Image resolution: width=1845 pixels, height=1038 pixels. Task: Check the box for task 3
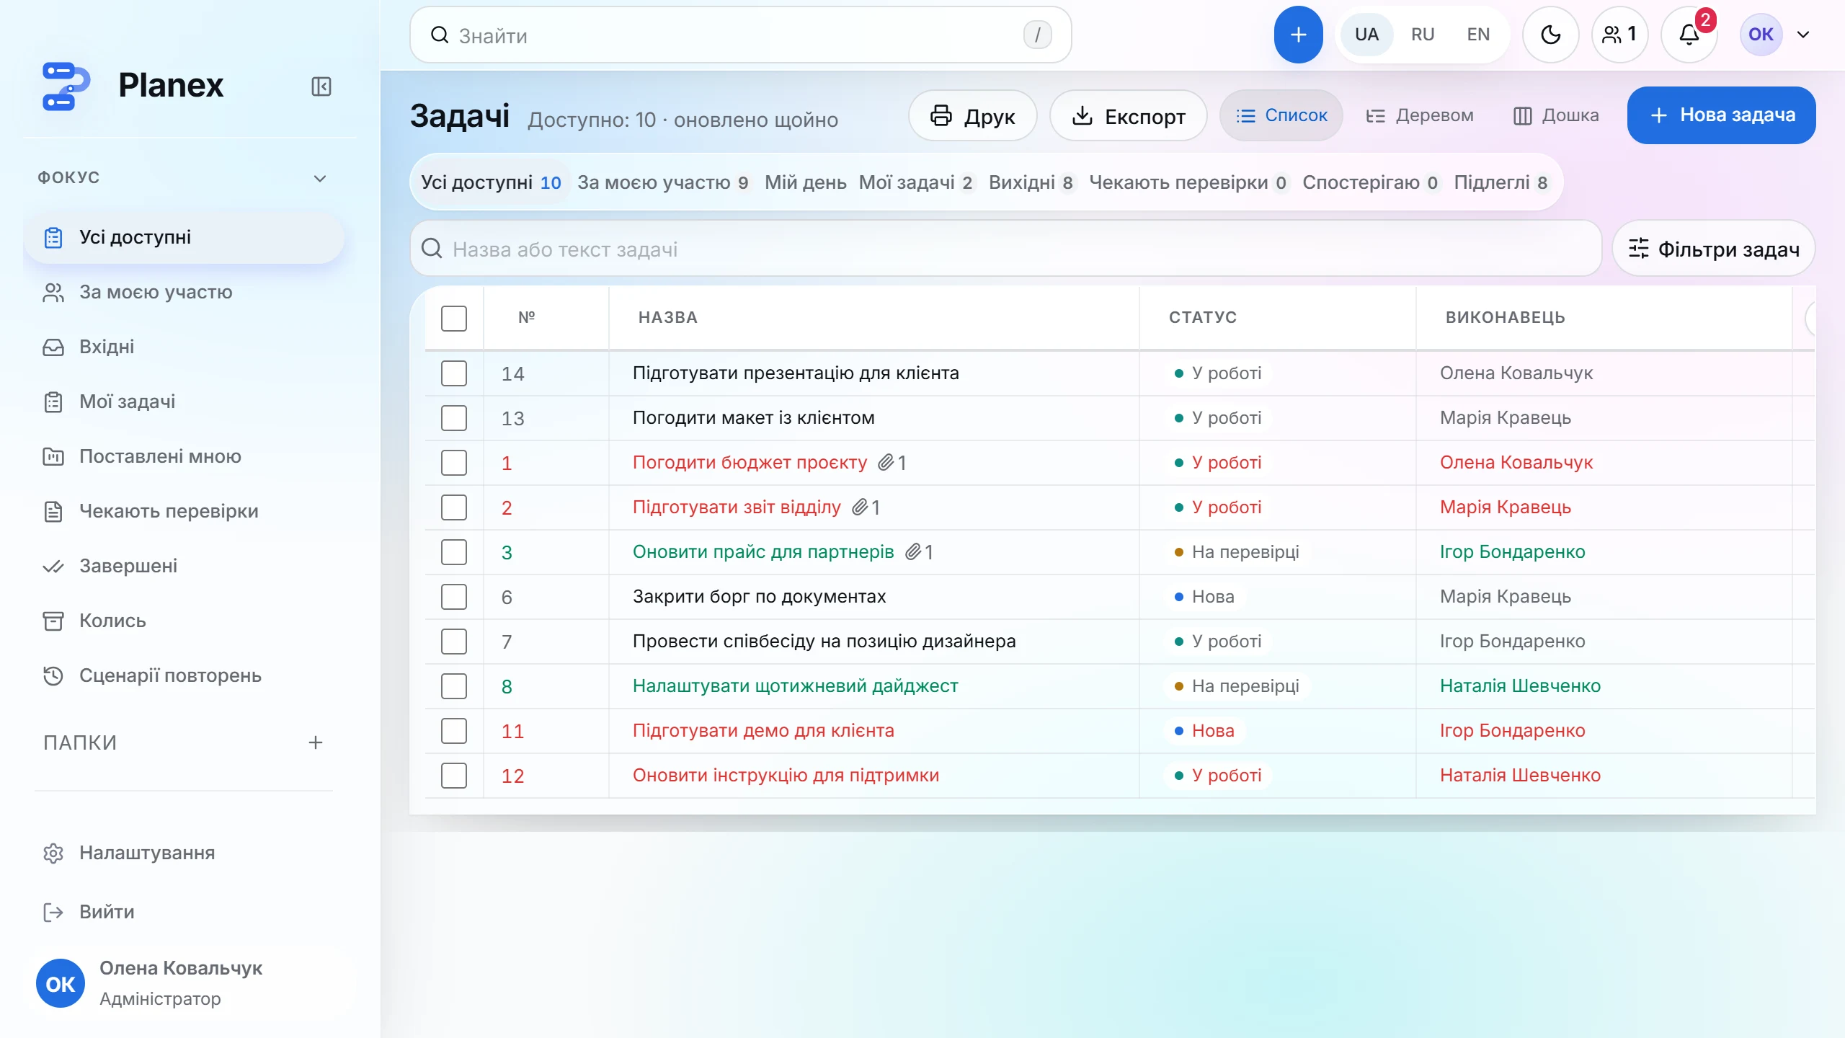454,552
